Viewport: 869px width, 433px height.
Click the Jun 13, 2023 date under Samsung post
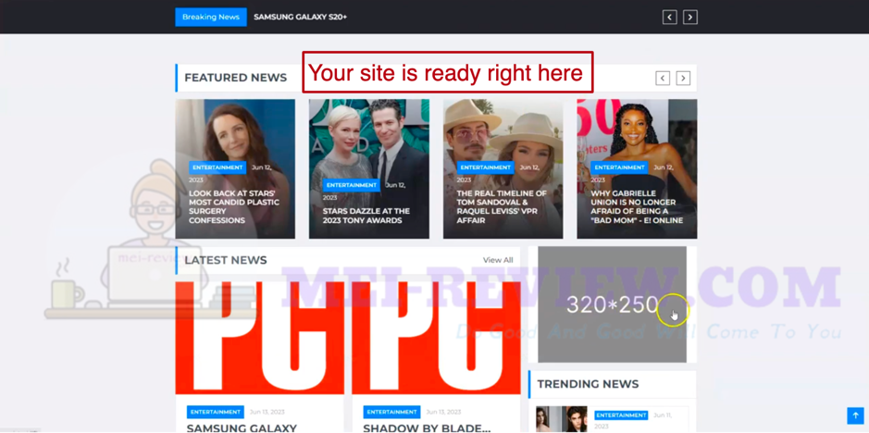pyautogui.click(x=267, y=412)
